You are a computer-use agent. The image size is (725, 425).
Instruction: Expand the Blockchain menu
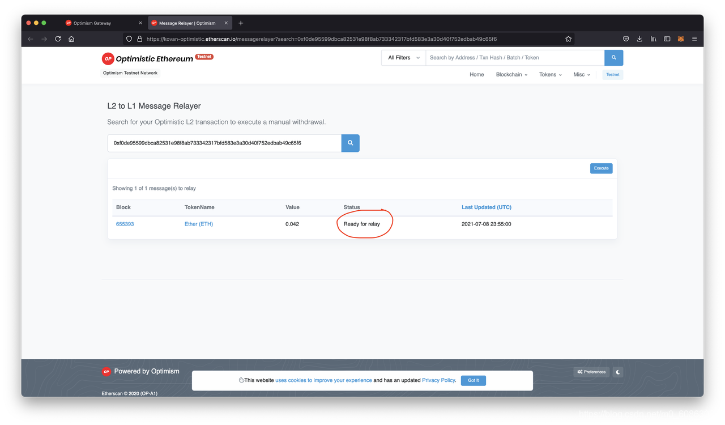(511, 75)
